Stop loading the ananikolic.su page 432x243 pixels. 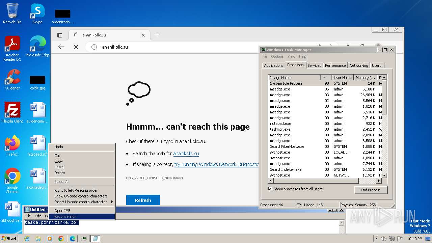[x=76, y=47]
